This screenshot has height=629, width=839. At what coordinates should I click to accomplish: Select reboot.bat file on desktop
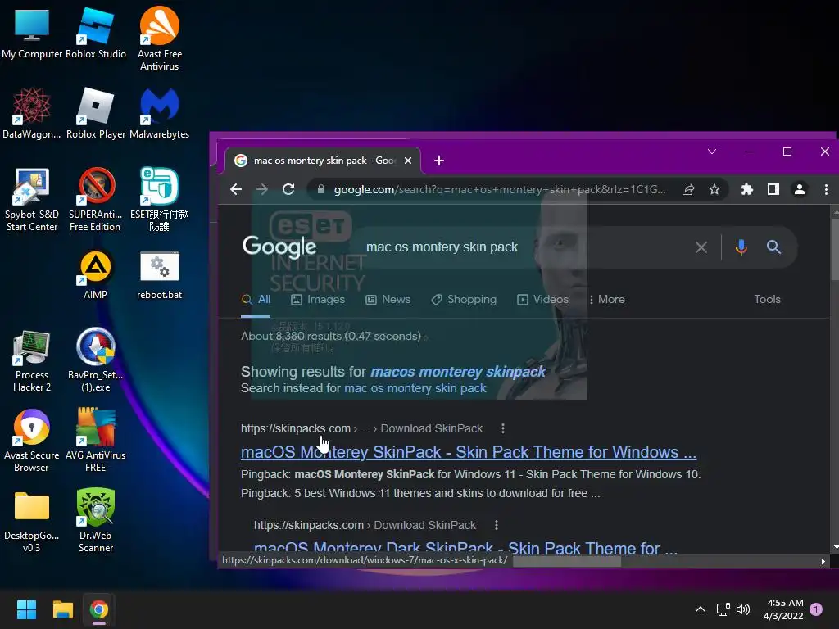(160, 274)
